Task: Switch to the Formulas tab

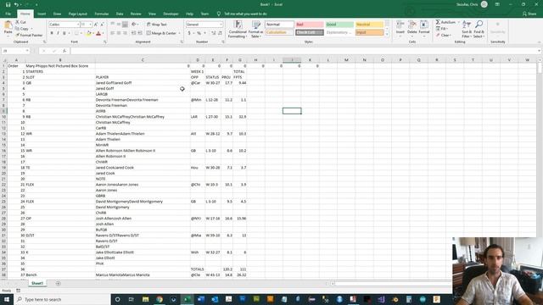Action: pos(102,14)
